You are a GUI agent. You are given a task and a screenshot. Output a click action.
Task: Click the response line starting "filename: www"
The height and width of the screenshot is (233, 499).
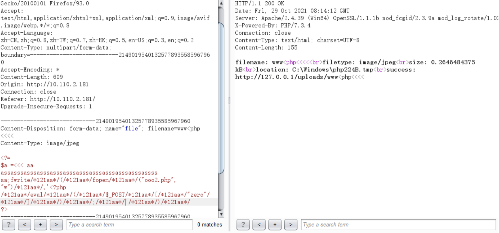point(355,62)
